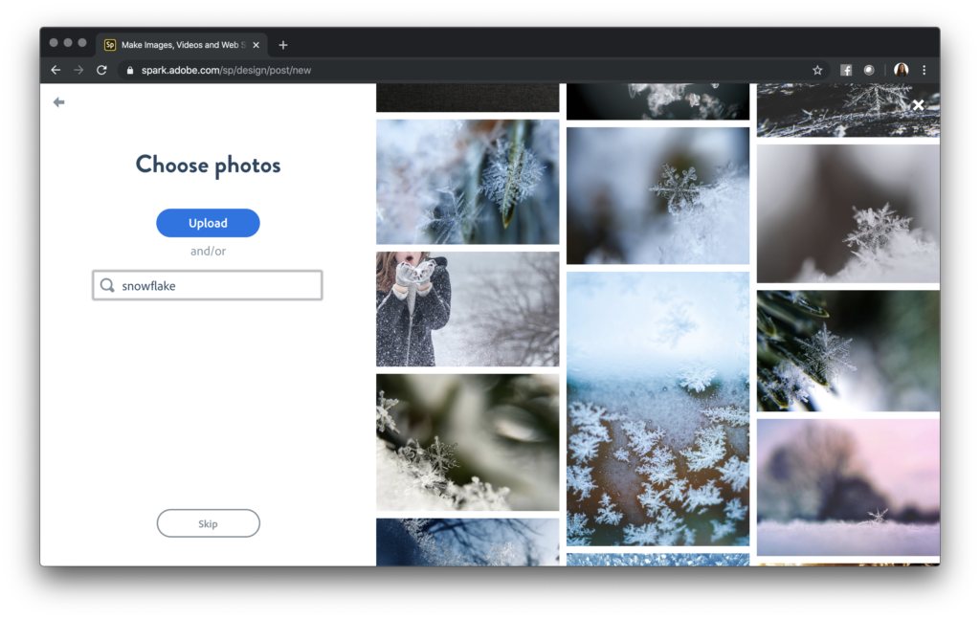Click the browser back navigation arrow
Screen dimensions: 980x619
click(56, 70)
